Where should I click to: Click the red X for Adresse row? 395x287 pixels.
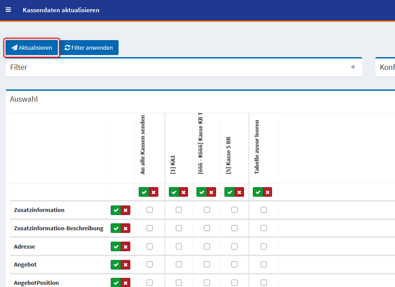[x=126, y=247]
